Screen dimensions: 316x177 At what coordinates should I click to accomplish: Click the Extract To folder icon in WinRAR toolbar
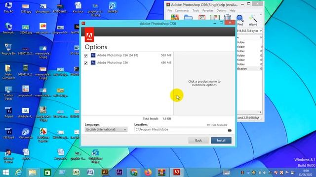[188, 17]
